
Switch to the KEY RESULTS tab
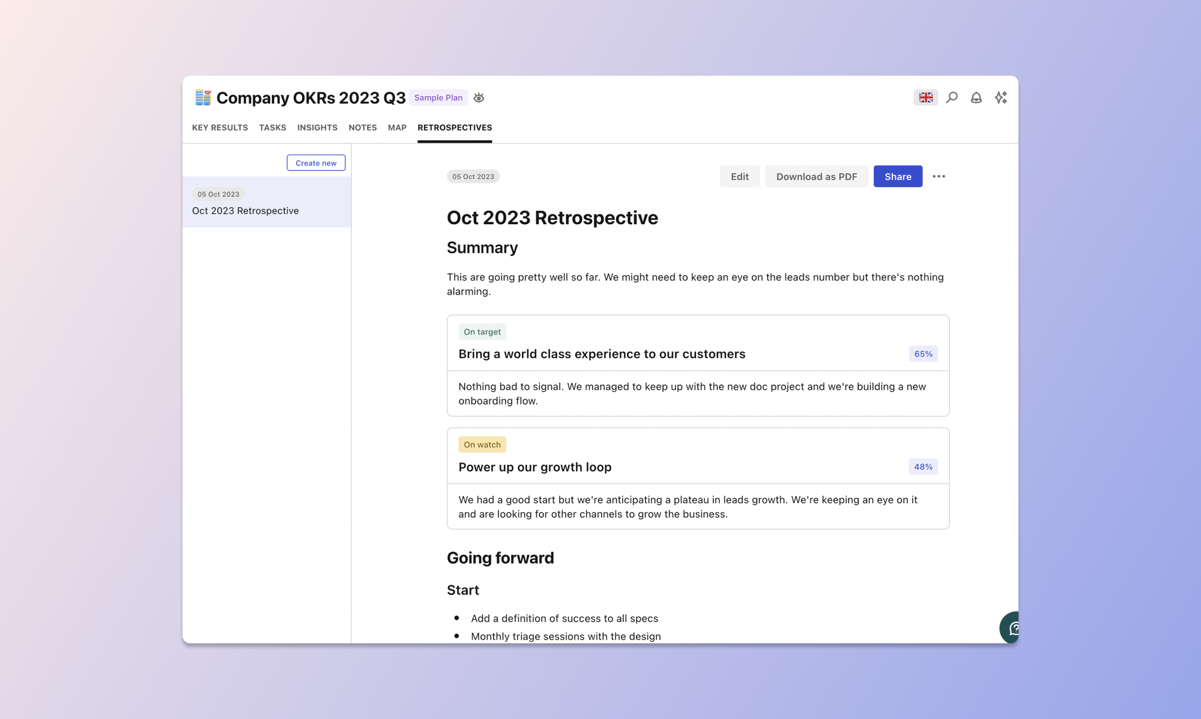pyautogui.click(x=220, y=127)
